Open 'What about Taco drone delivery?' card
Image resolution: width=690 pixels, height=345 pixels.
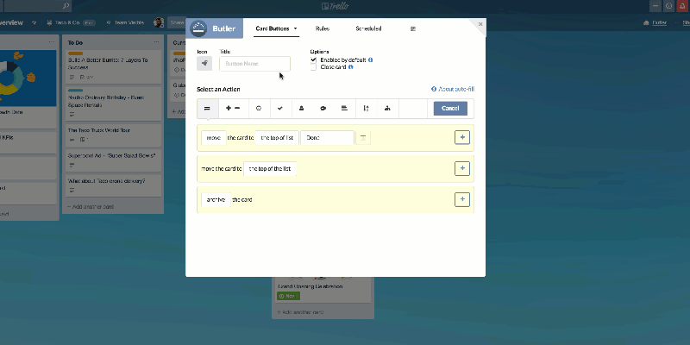[x=113, y=185]
